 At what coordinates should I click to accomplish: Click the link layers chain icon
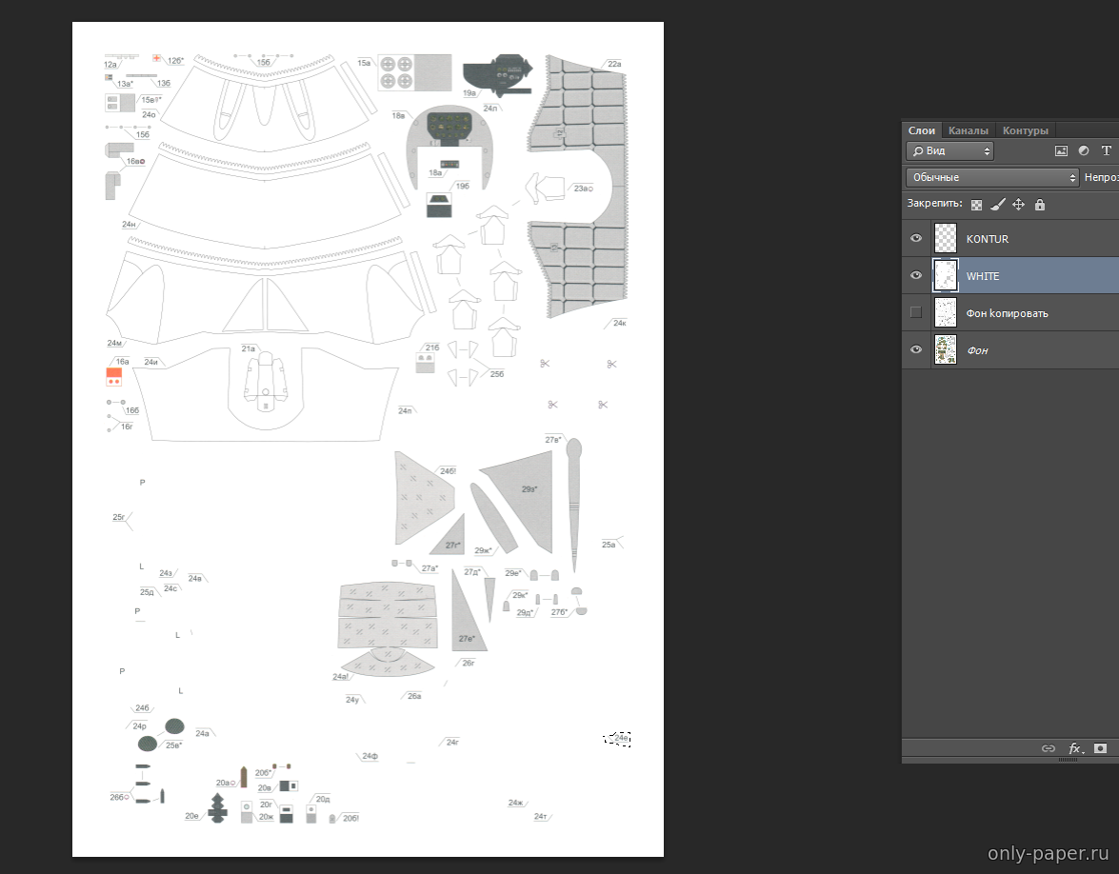(x=1049, y=748)
